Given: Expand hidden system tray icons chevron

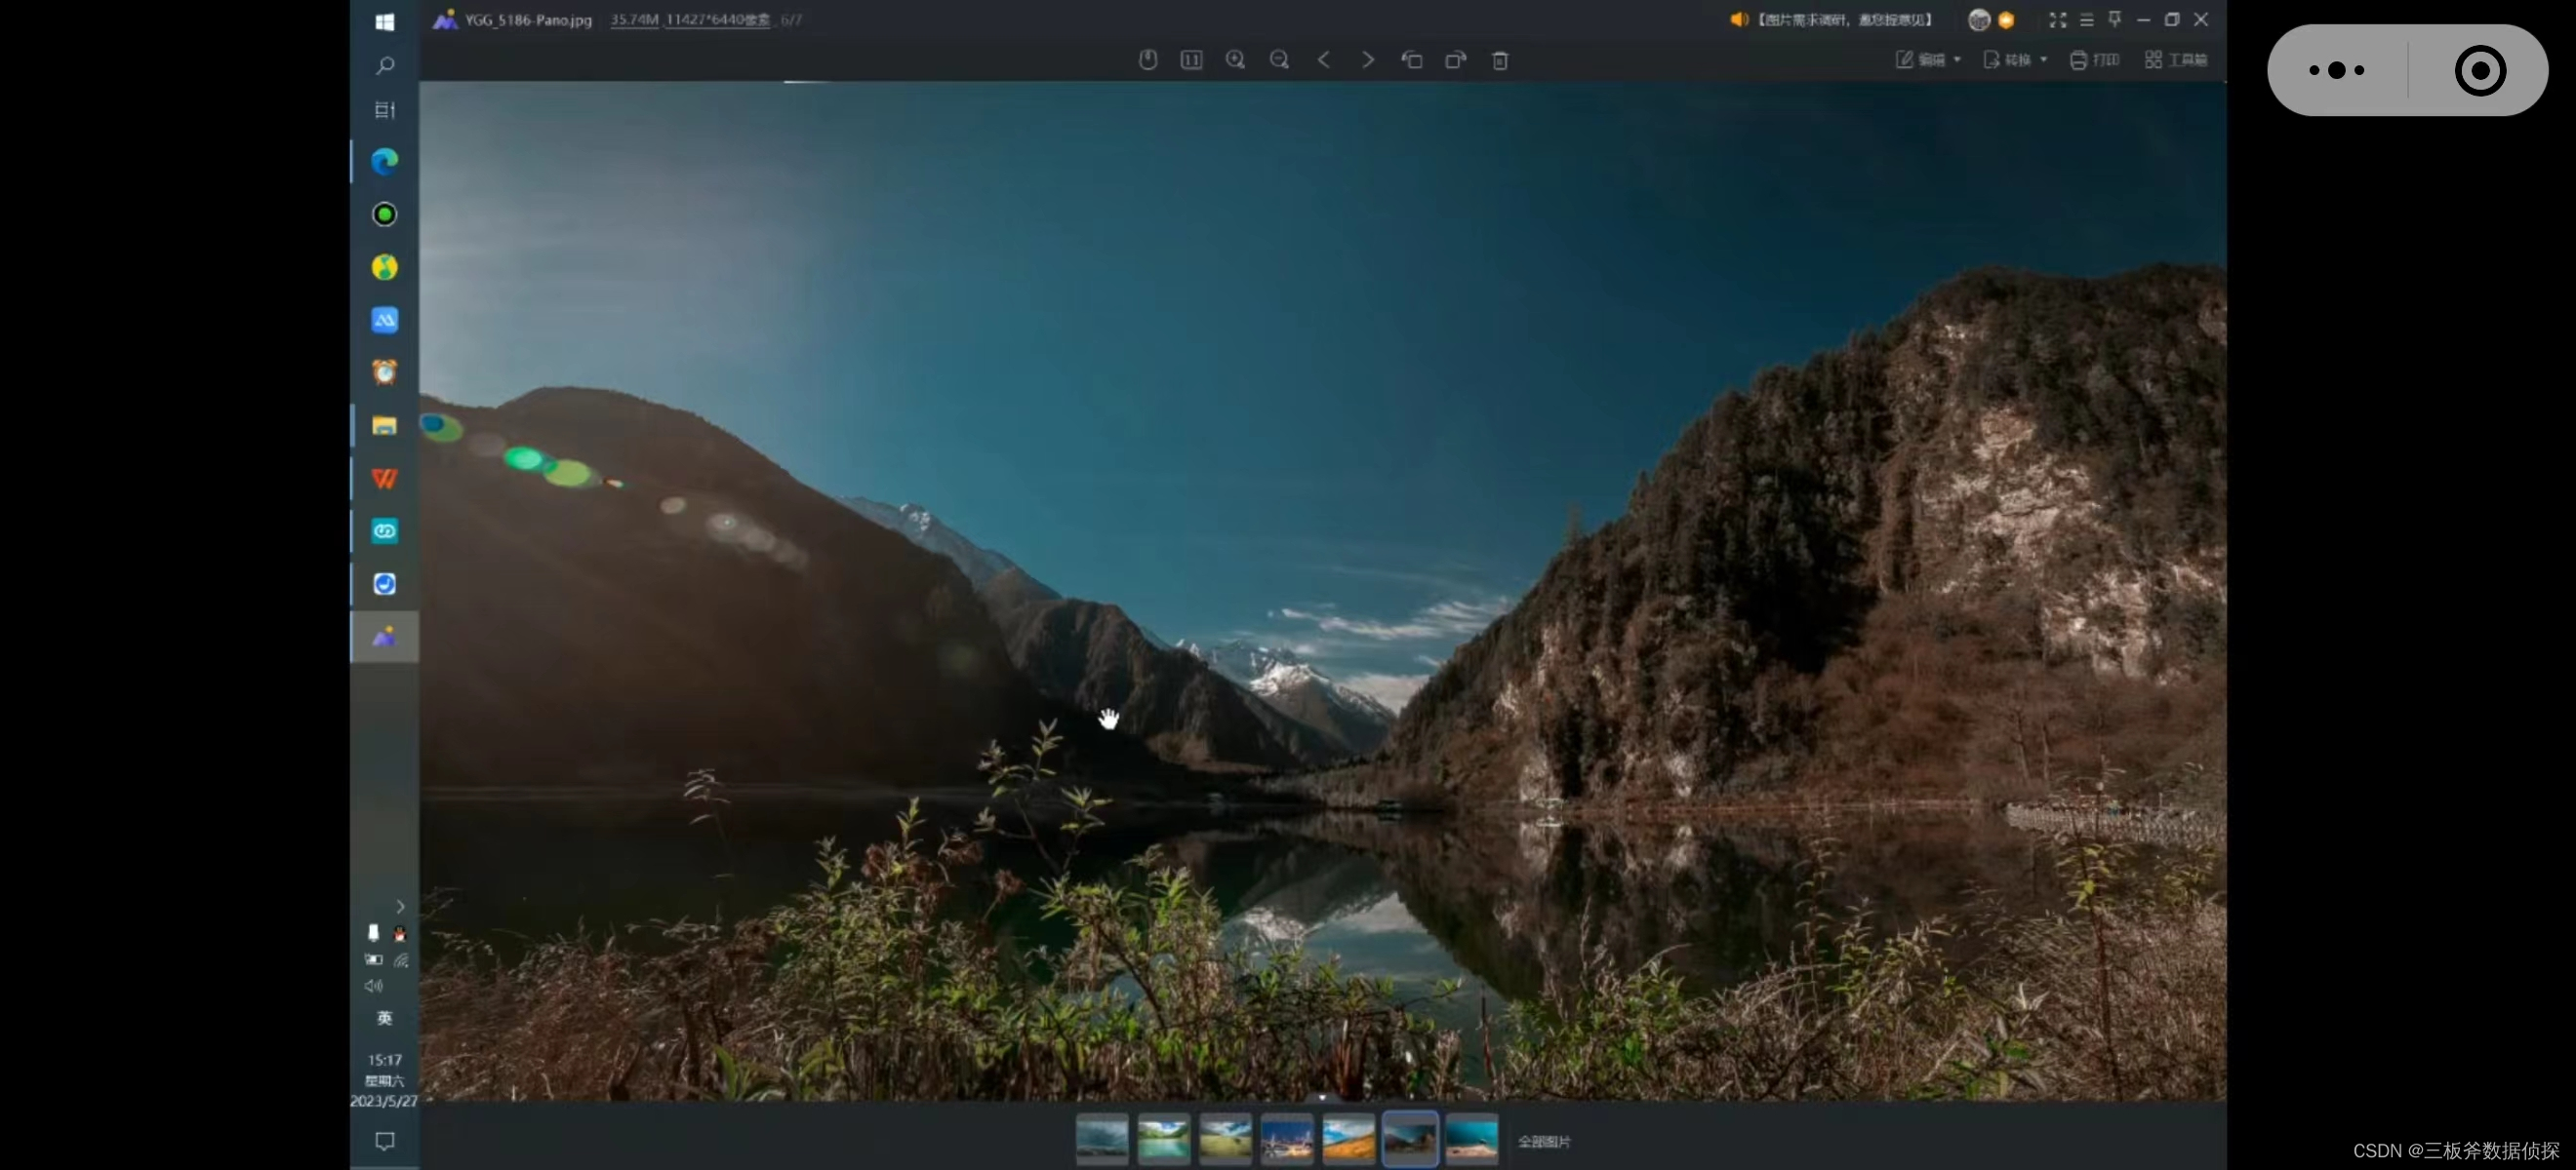Looking at the screenshot, I should pyautogui.click(x=400, y=907).
